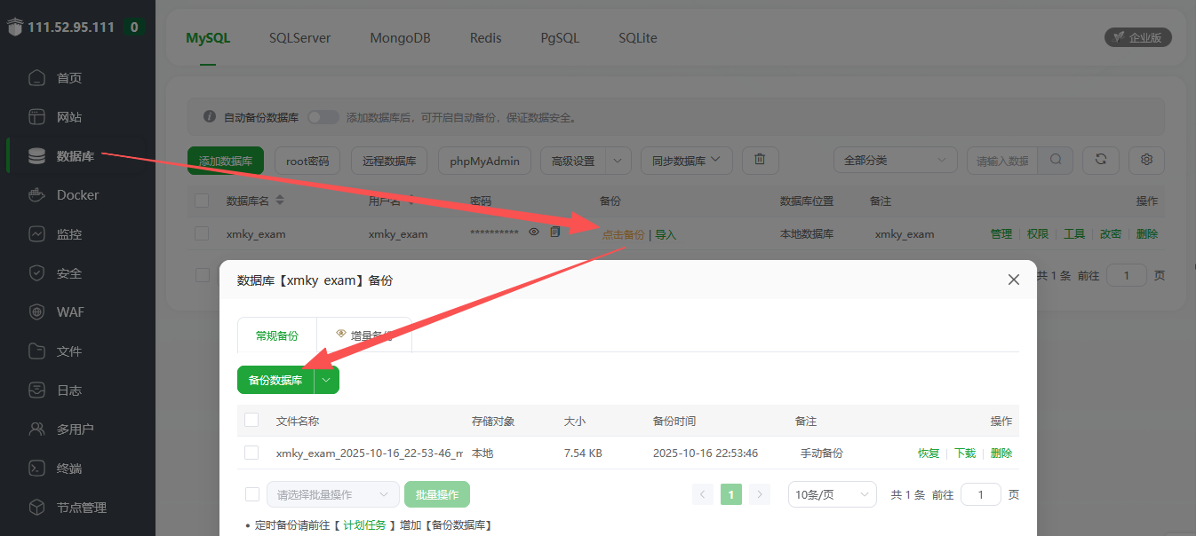This screenshot has width=1196, height=536.
Task: Check the xmky_exam backup file checkbox
Action: tap(251, 453)
